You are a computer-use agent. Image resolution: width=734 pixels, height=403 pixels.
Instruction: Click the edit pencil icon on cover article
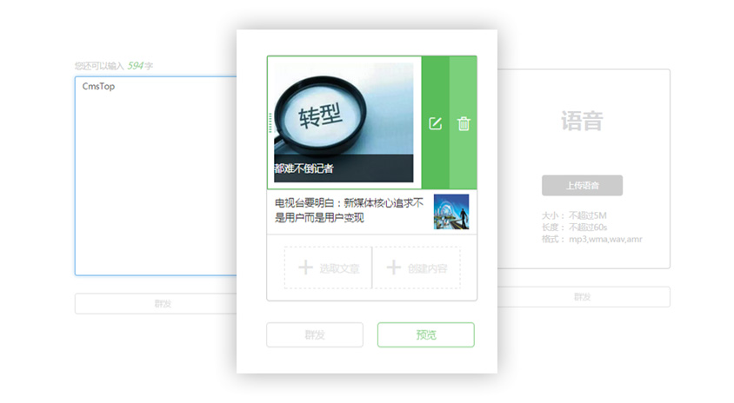point(436,123)
